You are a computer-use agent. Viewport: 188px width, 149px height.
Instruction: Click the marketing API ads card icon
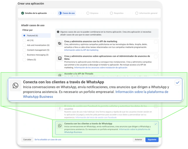pos(60,44)
